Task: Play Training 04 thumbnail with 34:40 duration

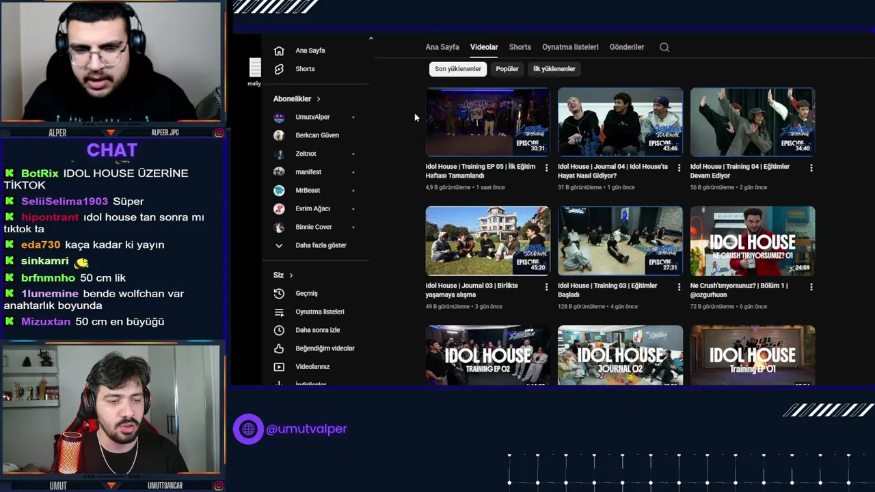Action: pos(753,122)
